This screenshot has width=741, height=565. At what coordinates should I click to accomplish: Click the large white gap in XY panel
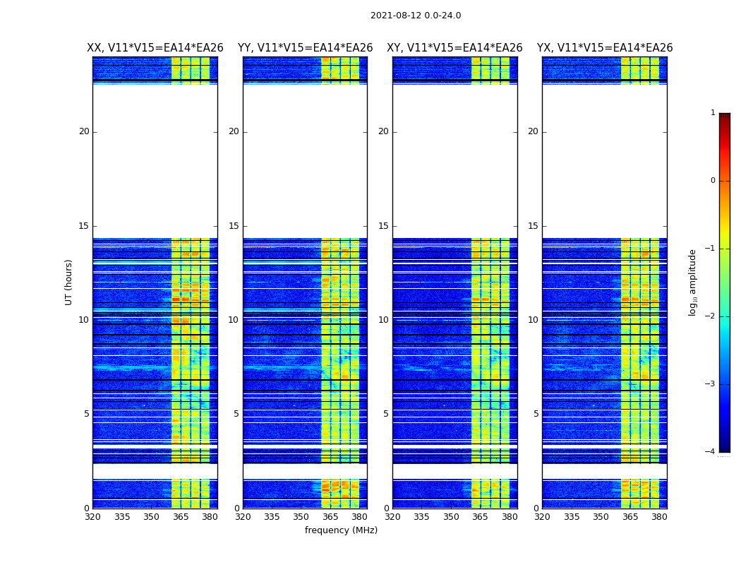tap(454, 161)
